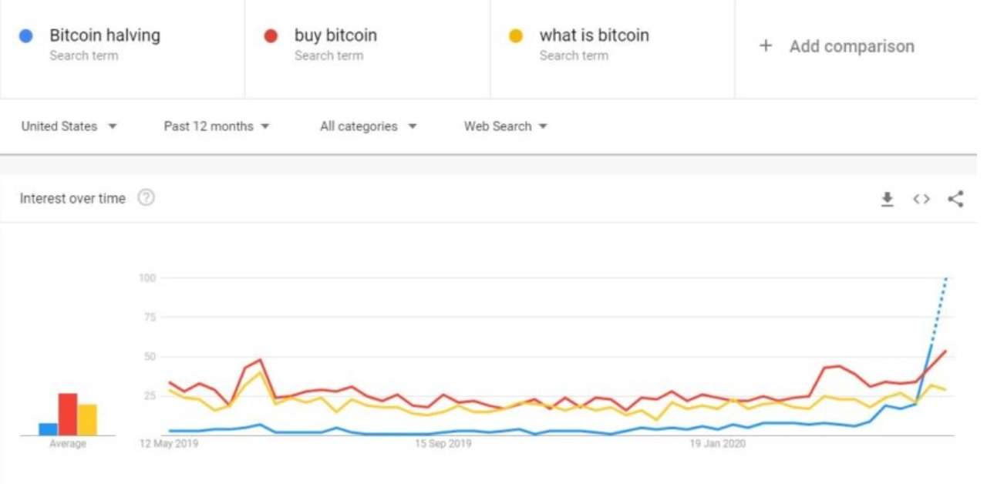Download the interest over time data
Screen dimensions: 987x484
point(888,200)
